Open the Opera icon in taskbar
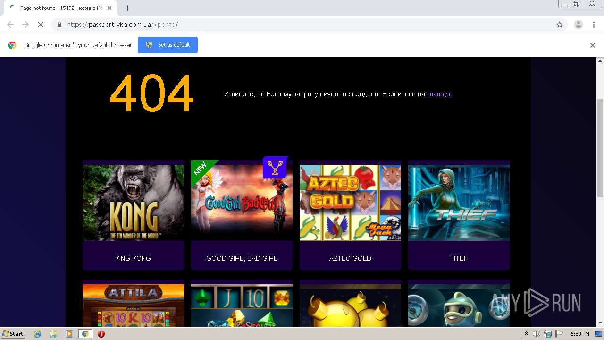 (101, 334)
